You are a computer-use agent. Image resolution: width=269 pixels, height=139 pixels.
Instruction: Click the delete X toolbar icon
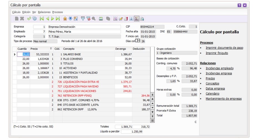pos(22,18)
